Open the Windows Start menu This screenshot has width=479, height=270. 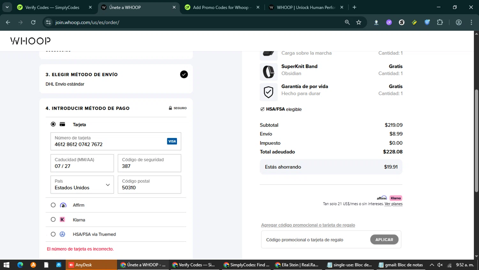6,265
